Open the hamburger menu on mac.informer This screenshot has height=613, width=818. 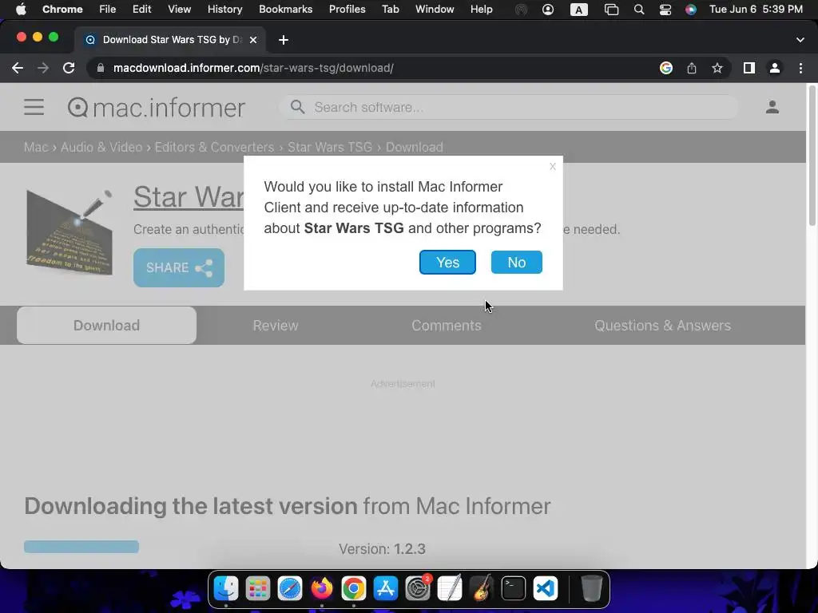coord(34,108)
